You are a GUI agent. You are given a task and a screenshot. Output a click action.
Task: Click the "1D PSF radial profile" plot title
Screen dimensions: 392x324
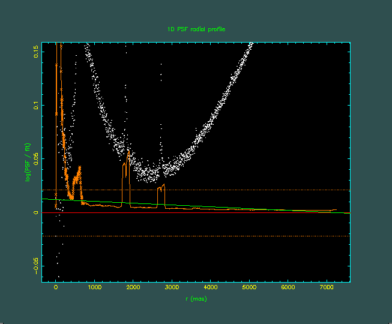point(196,29)
